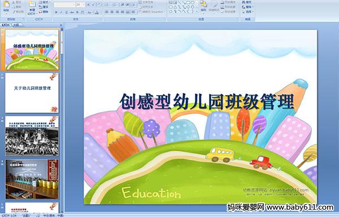The image size is (339, 217).
Task: Select slide 2 thumbnail 关于幼儿园班级管理
Action: click(x=32, y=92)
